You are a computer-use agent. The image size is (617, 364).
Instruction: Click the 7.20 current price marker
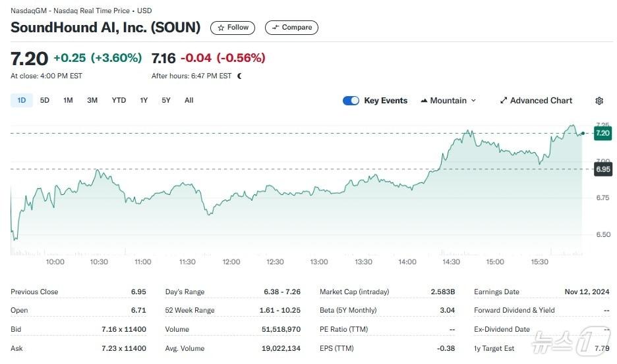click(602, 133)
